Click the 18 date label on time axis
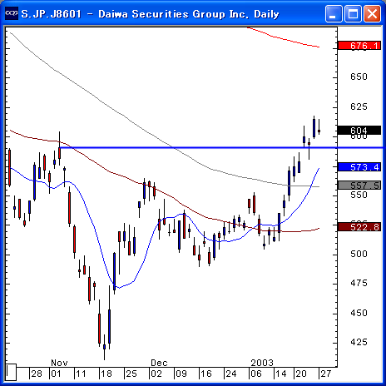This screenshot has height=386, width=386. pos(106,374)
